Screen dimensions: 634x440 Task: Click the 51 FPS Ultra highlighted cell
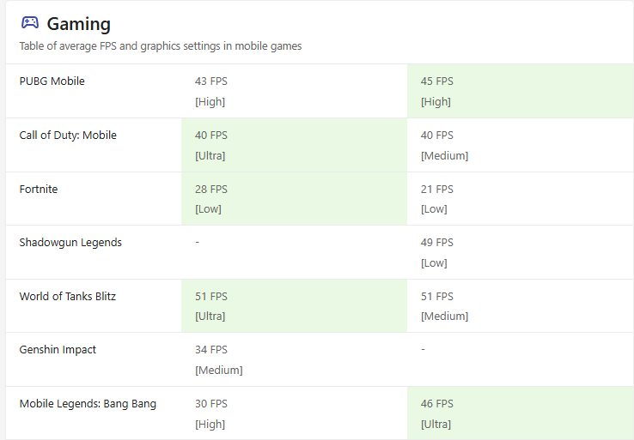tap(294, 306)
